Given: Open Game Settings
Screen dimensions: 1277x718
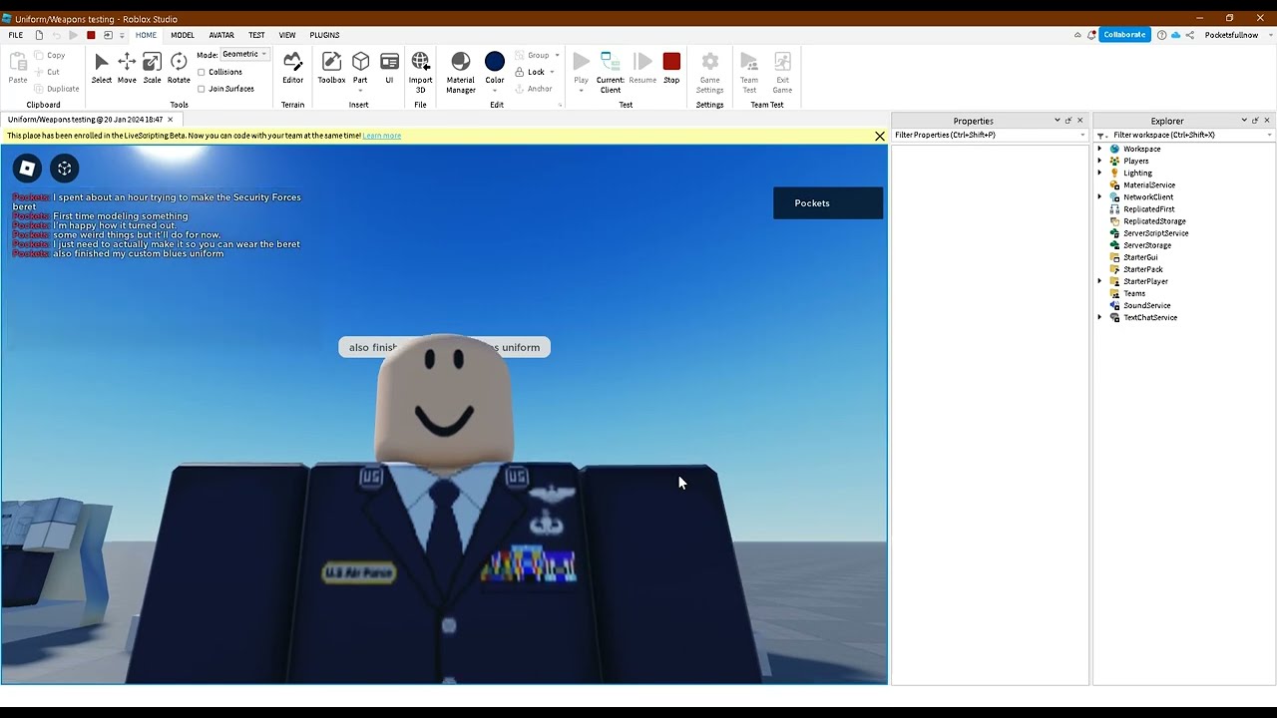Looking at the screenshot, I should pos(709,72).
